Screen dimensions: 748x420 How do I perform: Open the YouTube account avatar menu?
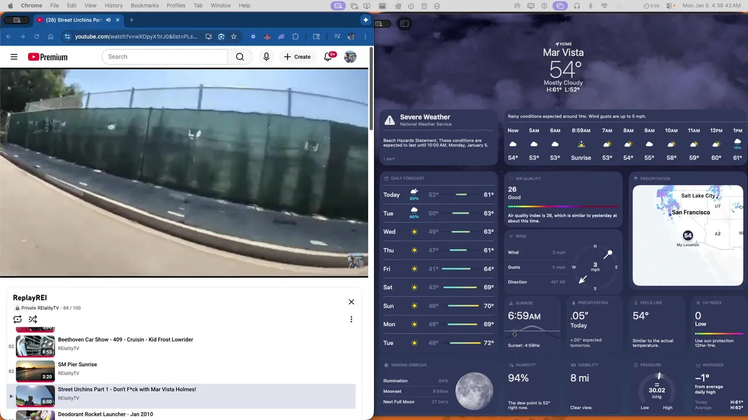350,57
